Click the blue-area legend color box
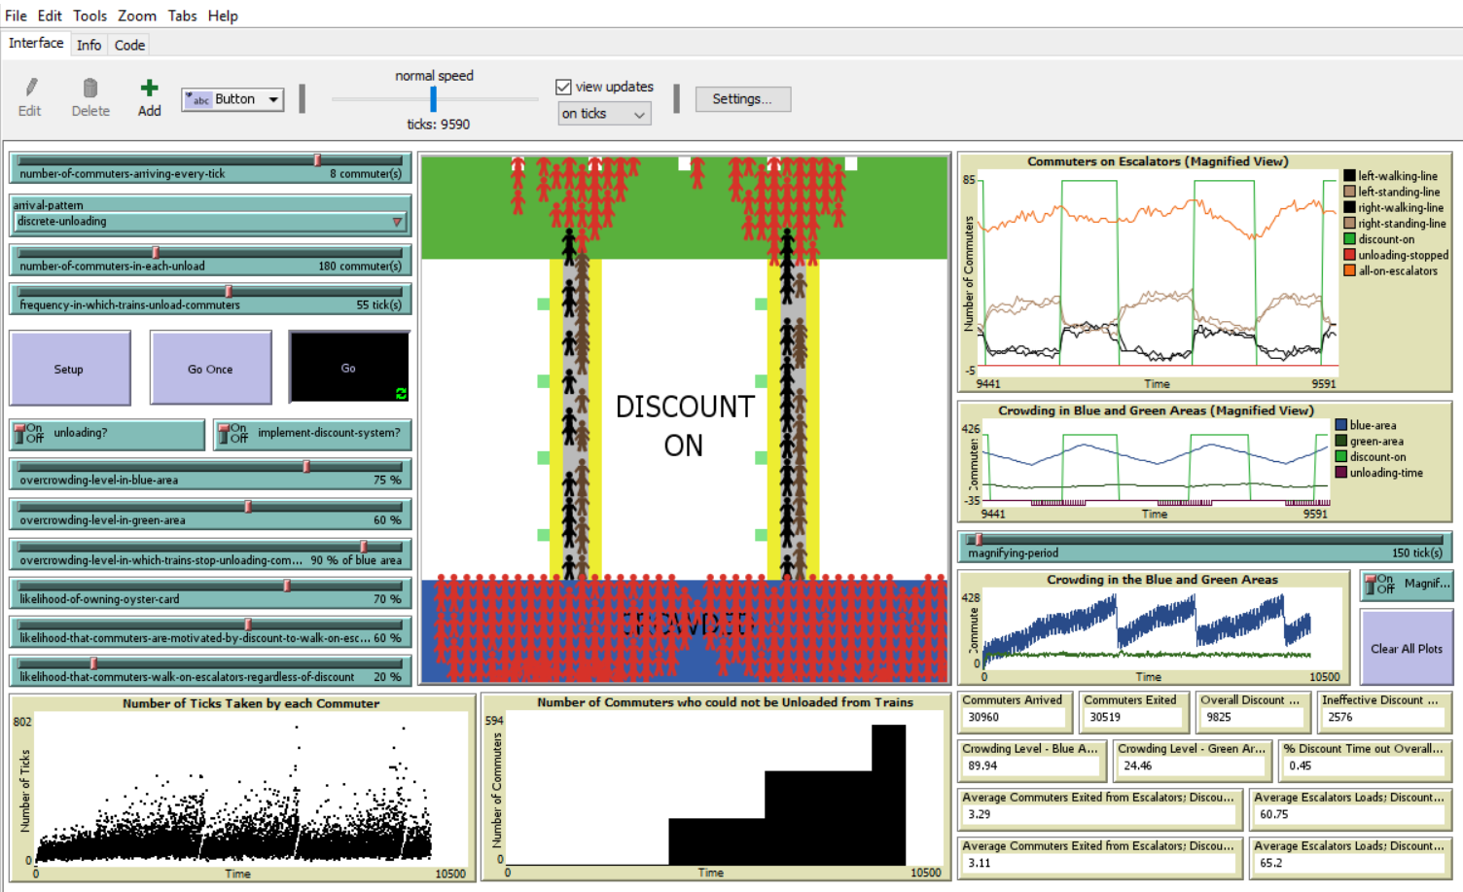Viewport: 1463px width, 892px height. coord(1341,425)
